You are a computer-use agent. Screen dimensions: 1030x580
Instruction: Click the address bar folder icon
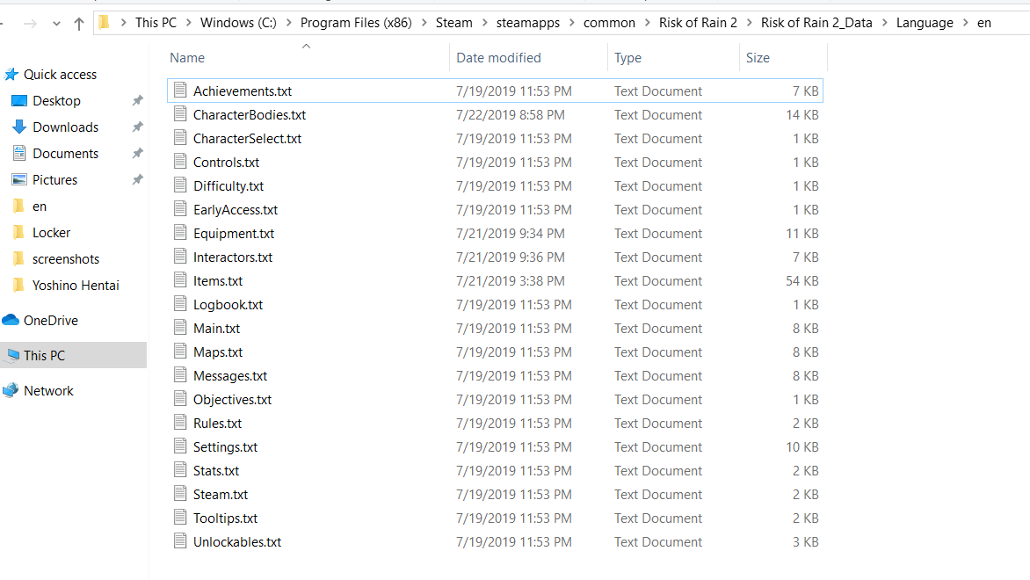[105, 23]
